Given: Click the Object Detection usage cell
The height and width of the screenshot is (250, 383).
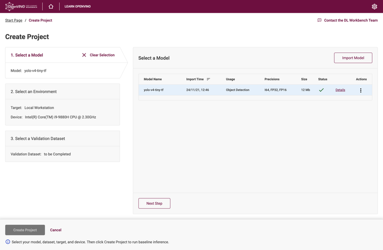Looking at the screenshot, I should tap(237, 90).
